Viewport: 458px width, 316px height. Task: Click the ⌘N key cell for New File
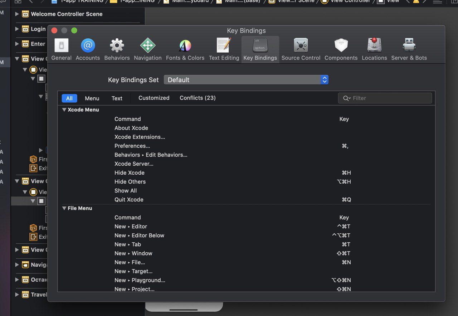(x=346, y=262)
